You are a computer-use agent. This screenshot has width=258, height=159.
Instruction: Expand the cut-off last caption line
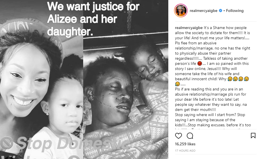213,129
